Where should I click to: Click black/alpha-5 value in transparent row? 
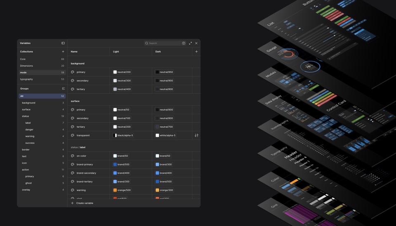coord(123,136)
